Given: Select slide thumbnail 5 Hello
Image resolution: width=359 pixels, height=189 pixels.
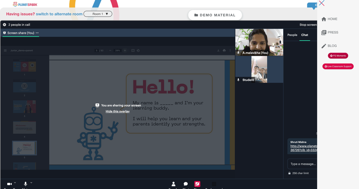Looking at the screenshot, I should pos(24,148).
